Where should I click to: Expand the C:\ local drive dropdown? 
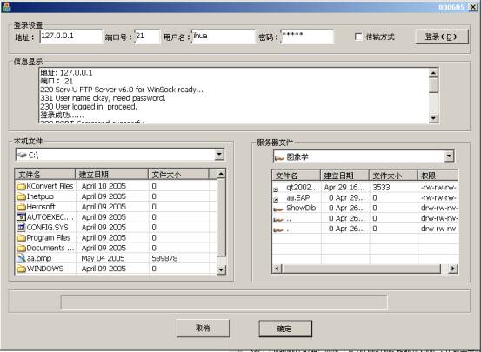click(x=219, y=154)
